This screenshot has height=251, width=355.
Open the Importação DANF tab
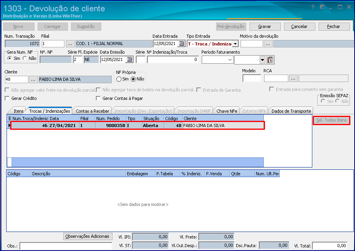[x=194, y=111]
